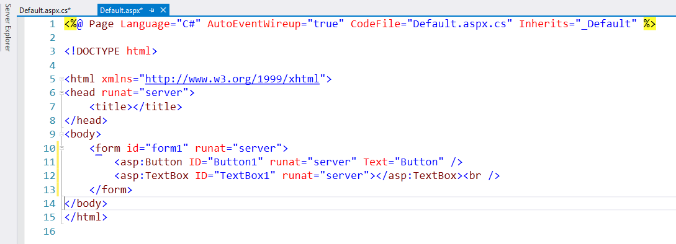Click the br tag on line 12

coord(482,176)
